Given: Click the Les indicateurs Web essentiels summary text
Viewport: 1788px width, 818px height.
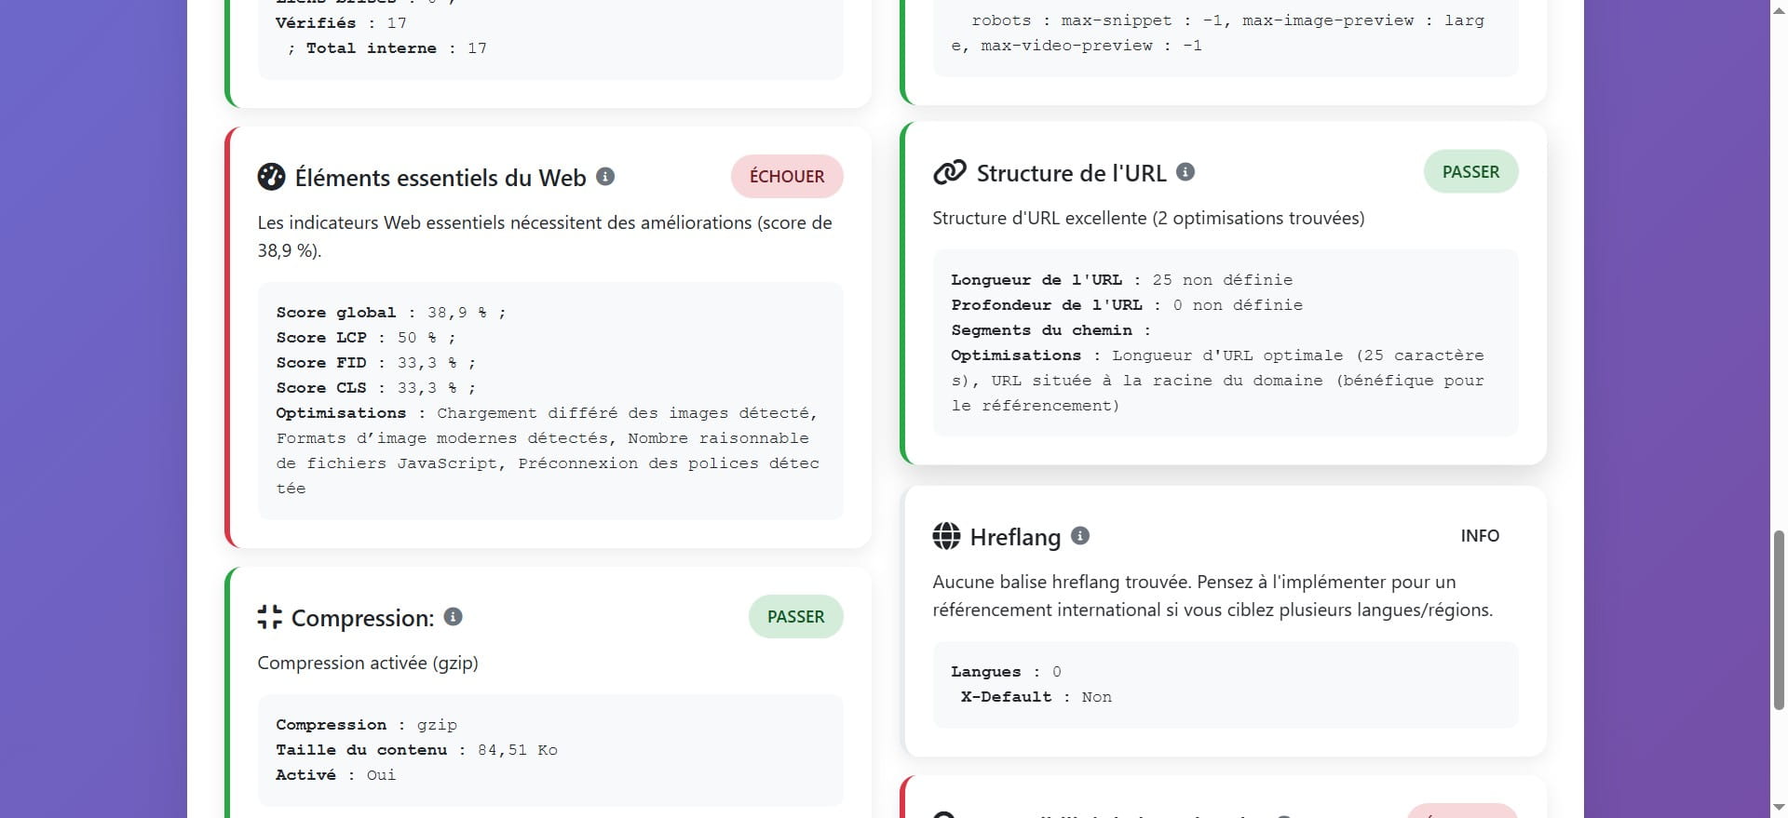Looking at the screenshot, I should click(x=545, y=236).
